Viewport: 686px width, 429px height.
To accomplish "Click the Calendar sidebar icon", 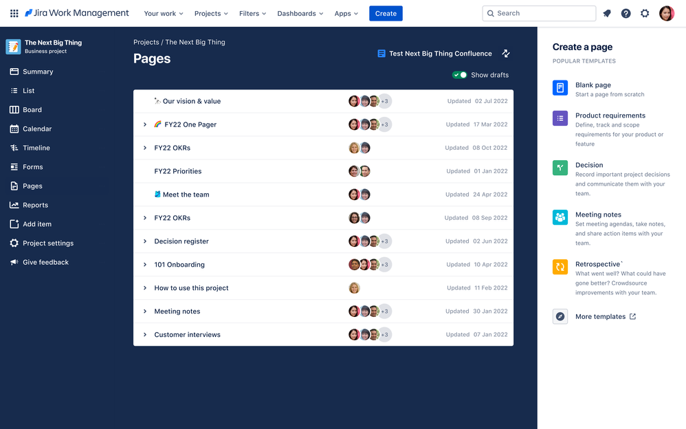I will (x=14, y=129).
